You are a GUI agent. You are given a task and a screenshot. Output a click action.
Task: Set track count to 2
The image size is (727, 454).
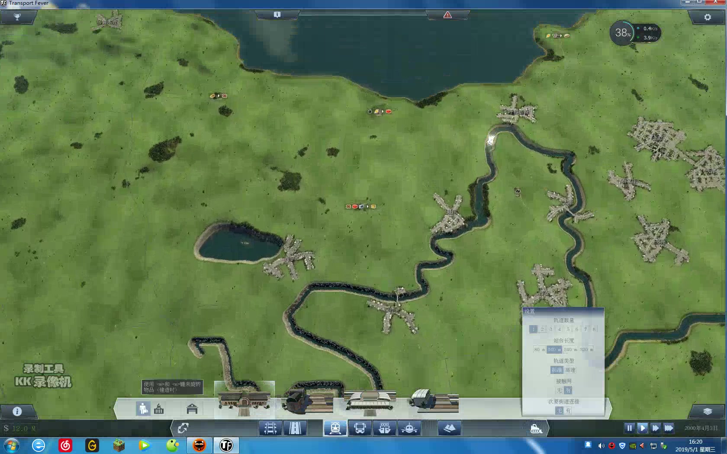542,329
